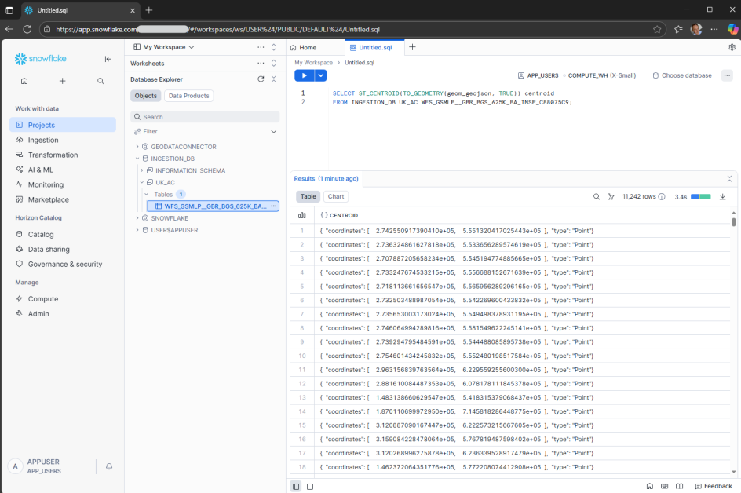Collapse the Database Explorer panel
741x493 pixels.
click(274, 79)
